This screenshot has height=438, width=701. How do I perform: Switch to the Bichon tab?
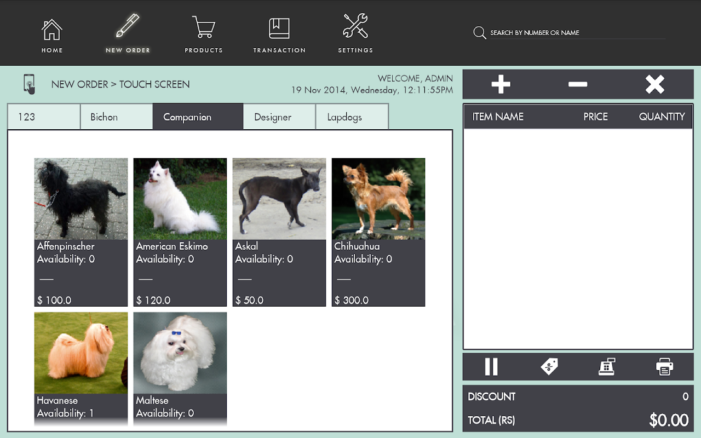[117, 117]
